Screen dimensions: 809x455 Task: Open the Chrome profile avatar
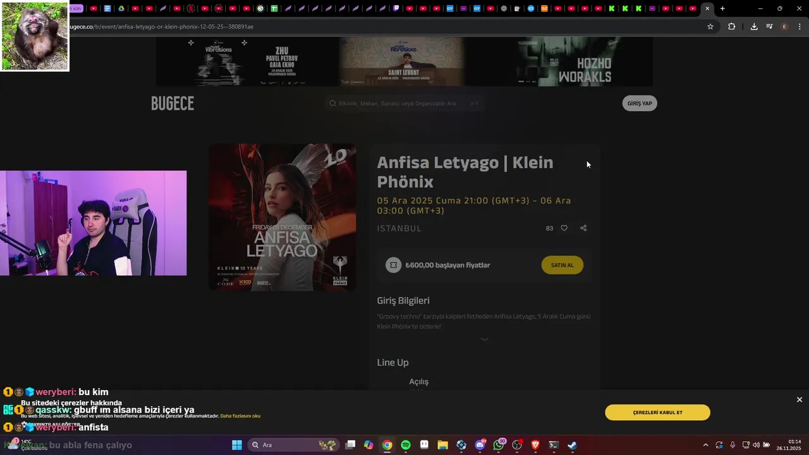tap(784, 27)
